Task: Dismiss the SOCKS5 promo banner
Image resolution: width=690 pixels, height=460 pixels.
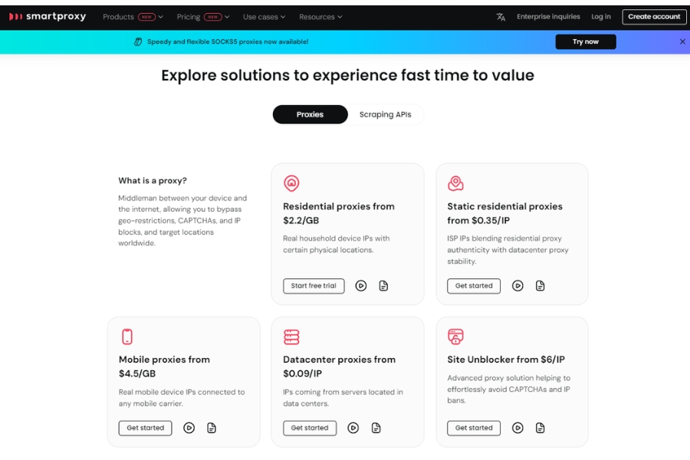Action: (682, 42)
